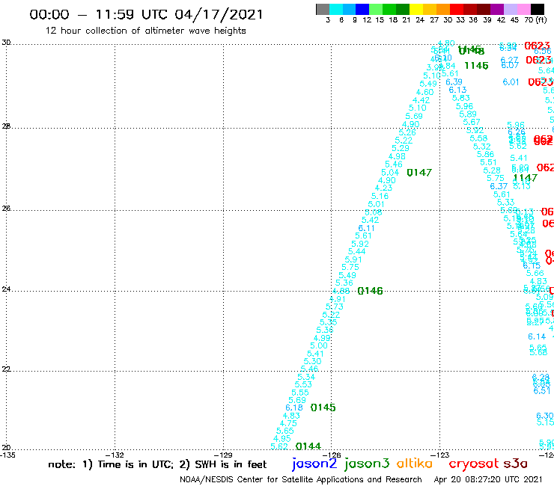Click the 'altika' satellite legend label
Viewport: 554px width, 486px height.
pyautogui.click(x=415, y=464)
